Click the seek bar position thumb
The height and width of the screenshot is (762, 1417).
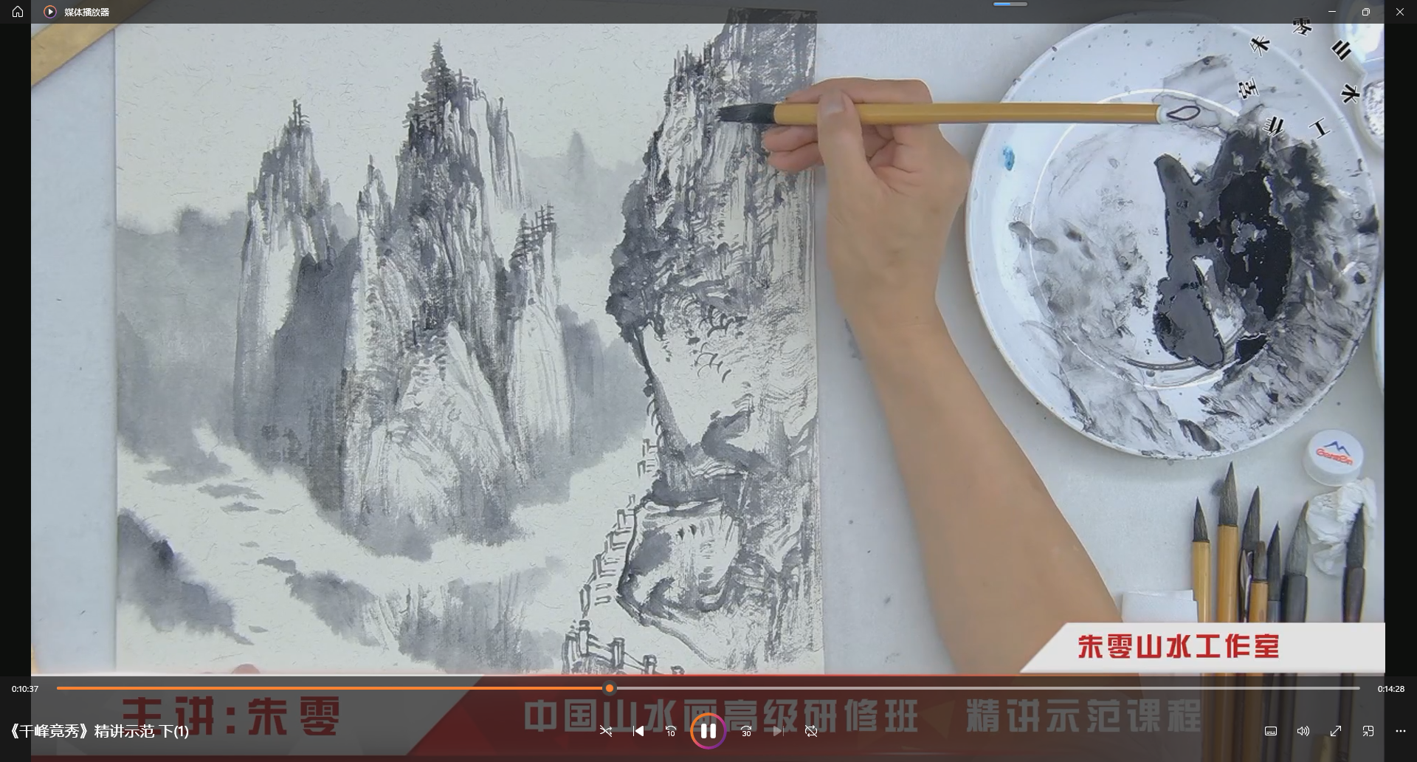click(x=610, y=688)
